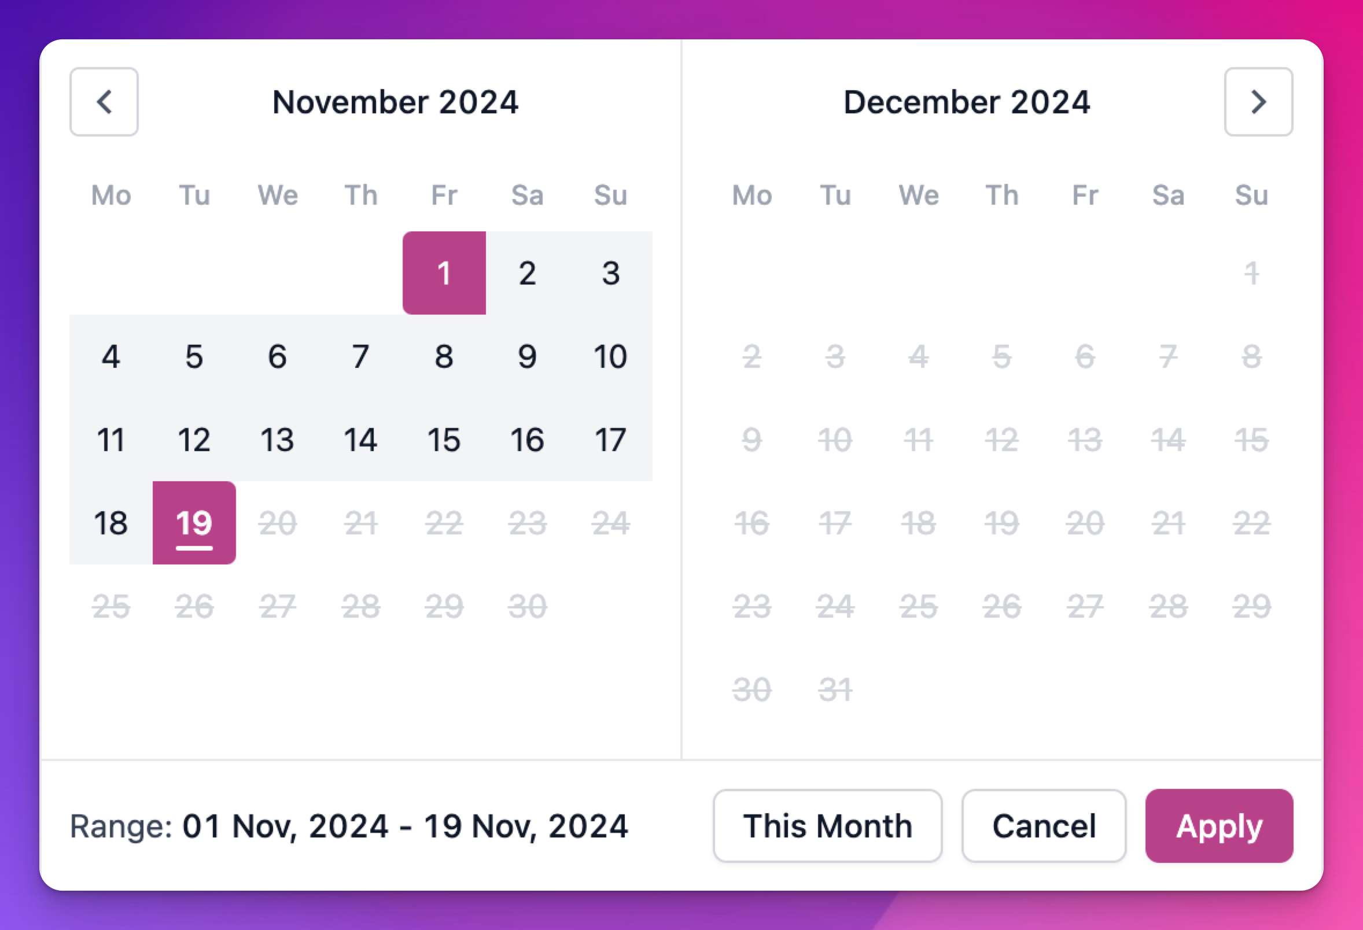Click the disabled December 31 date
Viewport: 1363px width, 930px height.
pyautogui.click(x=835, y=690)
